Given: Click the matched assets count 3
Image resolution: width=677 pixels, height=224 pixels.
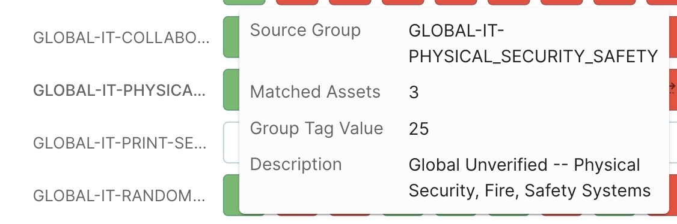Looking at the screenshot, I should [x=414, y=92].
